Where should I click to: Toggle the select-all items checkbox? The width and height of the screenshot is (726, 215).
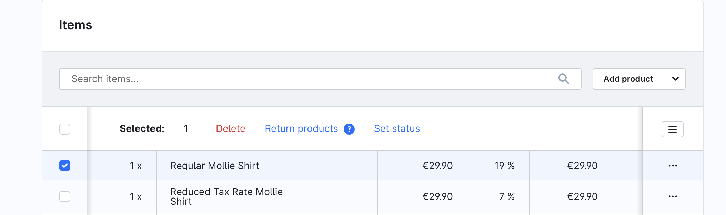65,129
